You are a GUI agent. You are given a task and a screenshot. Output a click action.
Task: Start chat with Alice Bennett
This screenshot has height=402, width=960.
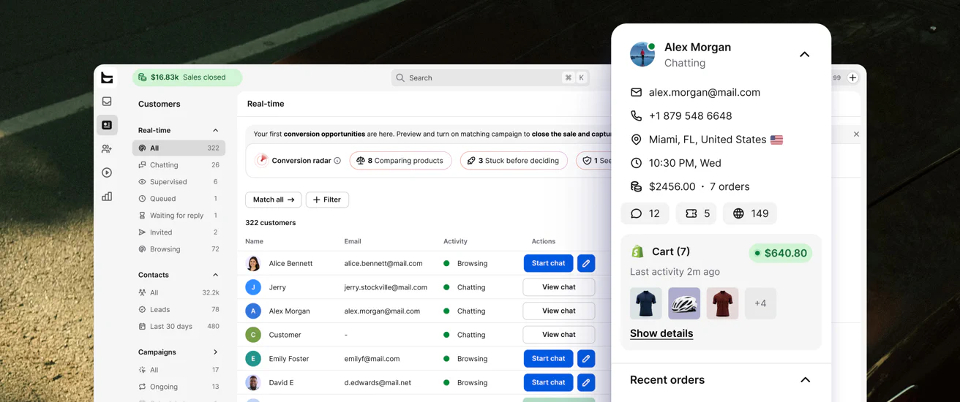tap(548, 263)
